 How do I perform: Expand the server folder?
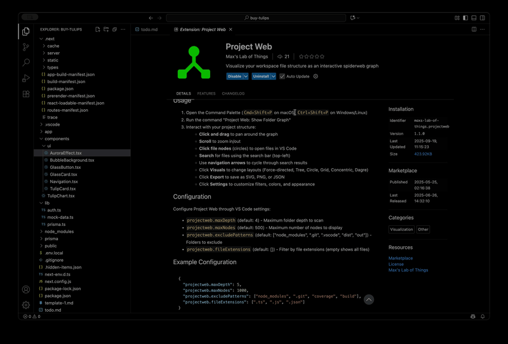point(44,53)
